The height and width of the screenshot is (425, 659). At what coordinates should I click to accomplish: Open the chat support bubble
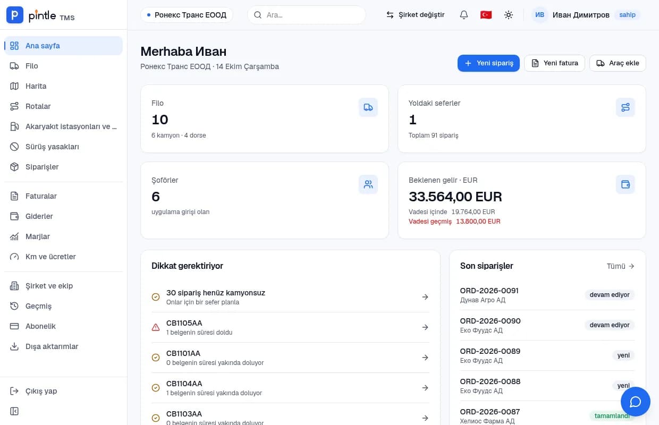point(635,402)
